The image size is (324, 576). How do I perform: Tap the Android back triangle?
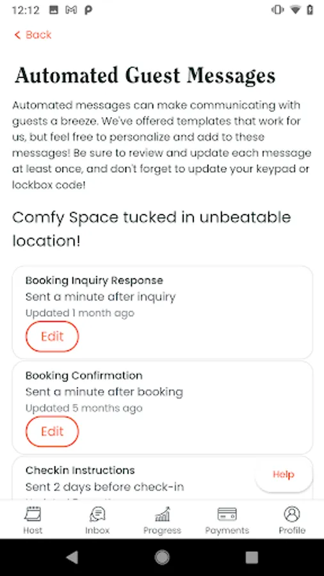[72, 557]
